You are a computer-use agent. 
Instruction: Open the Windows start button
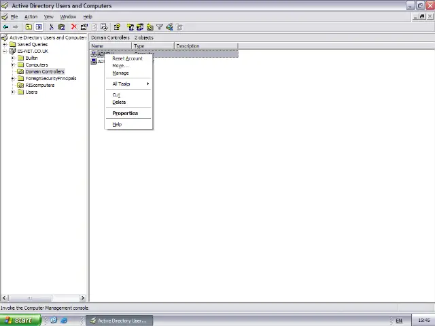[20, 320]
